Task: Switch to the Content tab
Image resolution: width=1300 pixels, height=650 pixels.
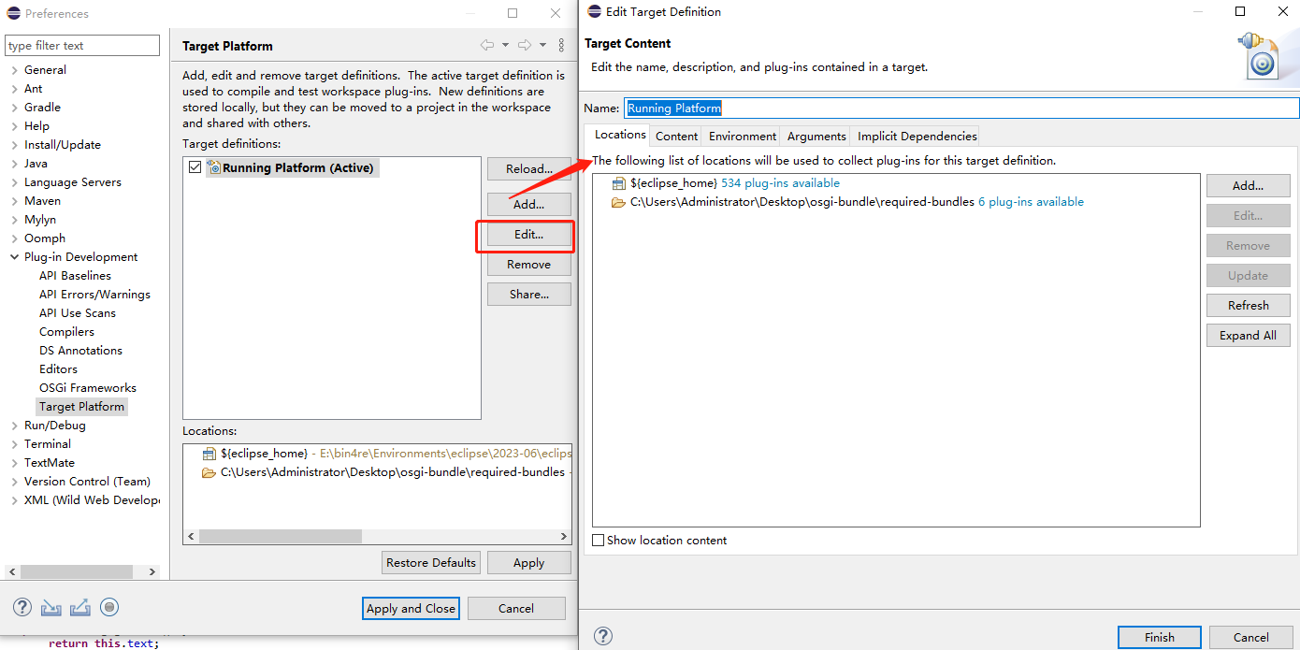Action: 676,137
